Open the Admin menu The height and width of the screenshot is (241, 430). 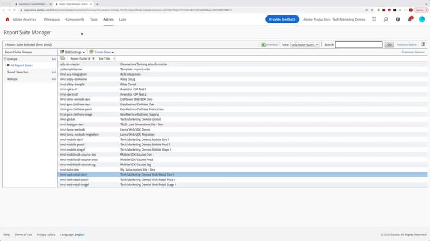click(108, 19)
